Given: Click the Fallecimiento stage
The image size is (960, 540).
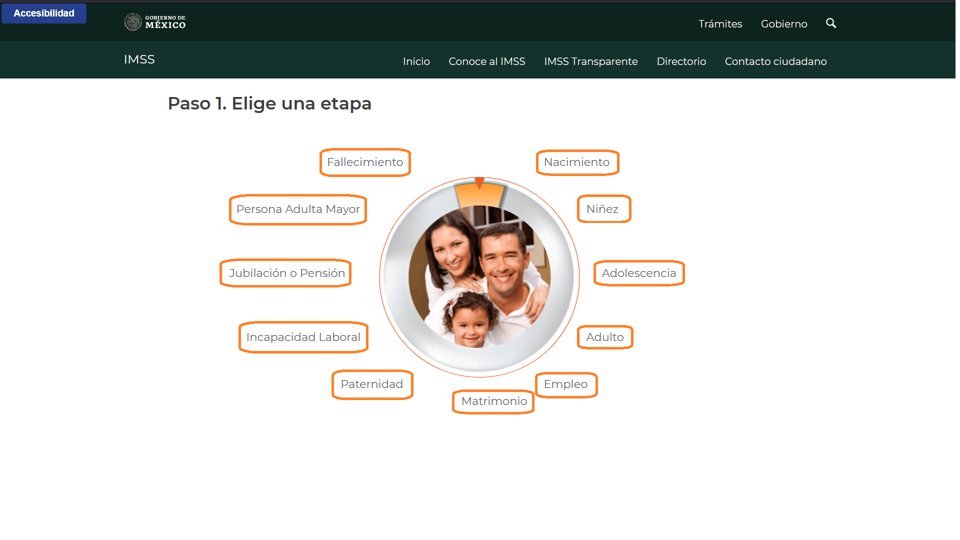Looking at the screenshot, I should pos(365,162).
